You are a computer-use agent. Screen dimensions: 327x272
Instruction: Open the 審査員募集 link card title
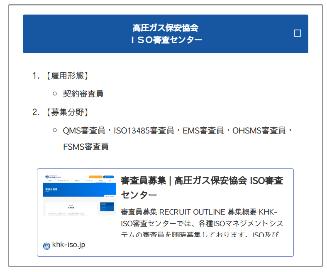(202, 188)
